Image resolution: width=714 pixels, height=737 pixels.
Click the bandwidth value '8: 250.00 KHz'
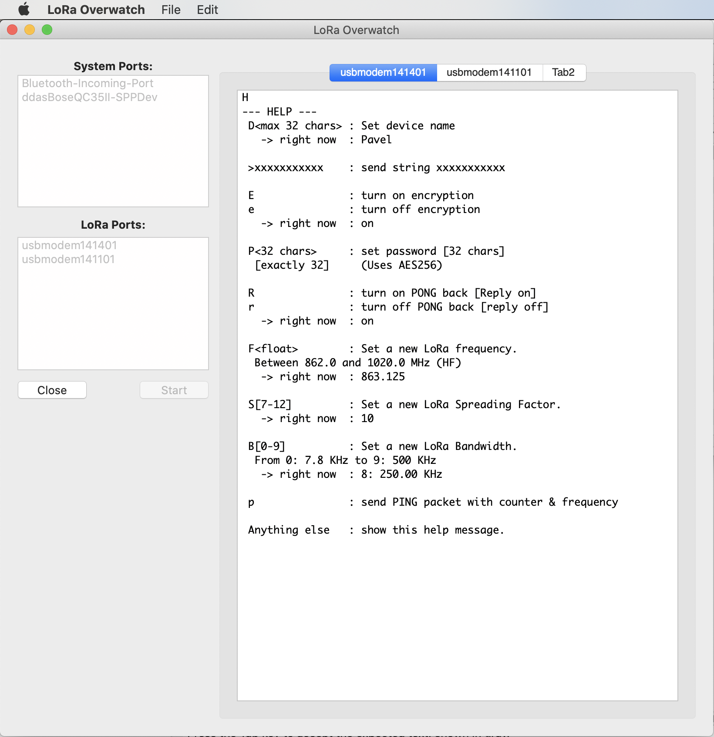pyautogui.click(x=402, y=474)
